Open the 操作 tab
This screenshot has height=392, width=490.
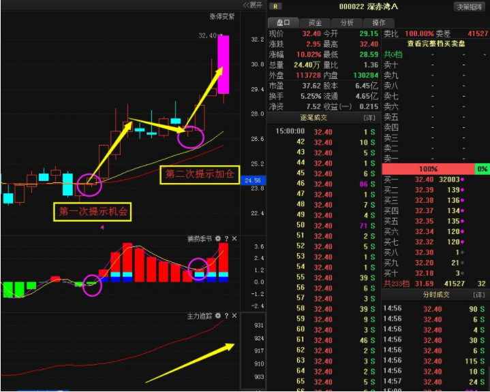[379, 22]
